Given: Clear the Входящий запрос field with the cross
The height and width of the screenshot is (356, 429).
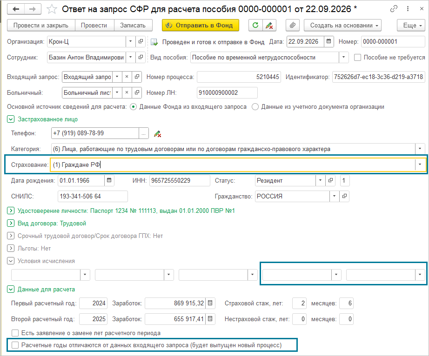Looking at the screenshot, I should pyautogui.click(x=127, y=77).
